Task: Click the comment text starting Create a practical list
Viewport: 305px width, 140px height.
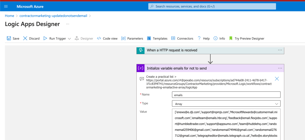Action: 209,82
